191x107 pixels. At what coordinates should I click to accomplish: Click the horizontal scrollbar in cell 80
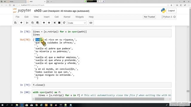point(99,99)
